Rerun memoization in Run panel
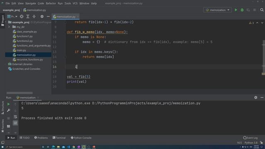This screenshot has height=149, width=265. [8, 104]
